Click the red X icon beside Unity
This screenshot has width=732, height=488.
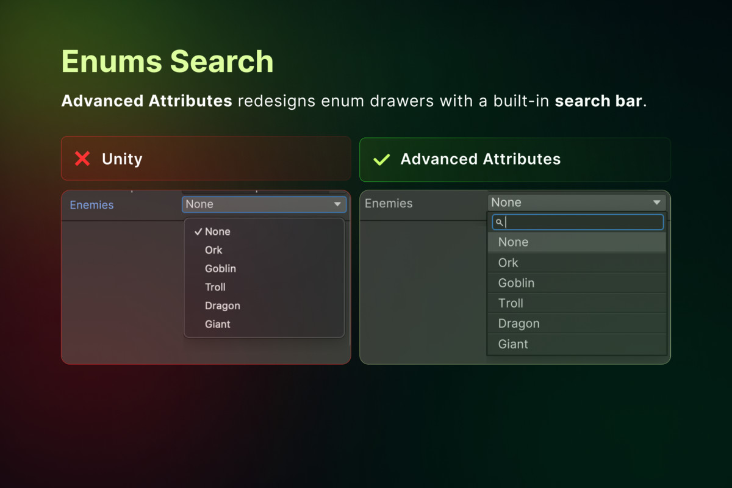coord(82,159)
